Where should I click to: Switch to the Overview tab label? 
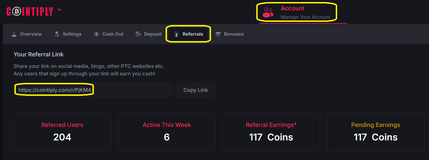(31, 34)
